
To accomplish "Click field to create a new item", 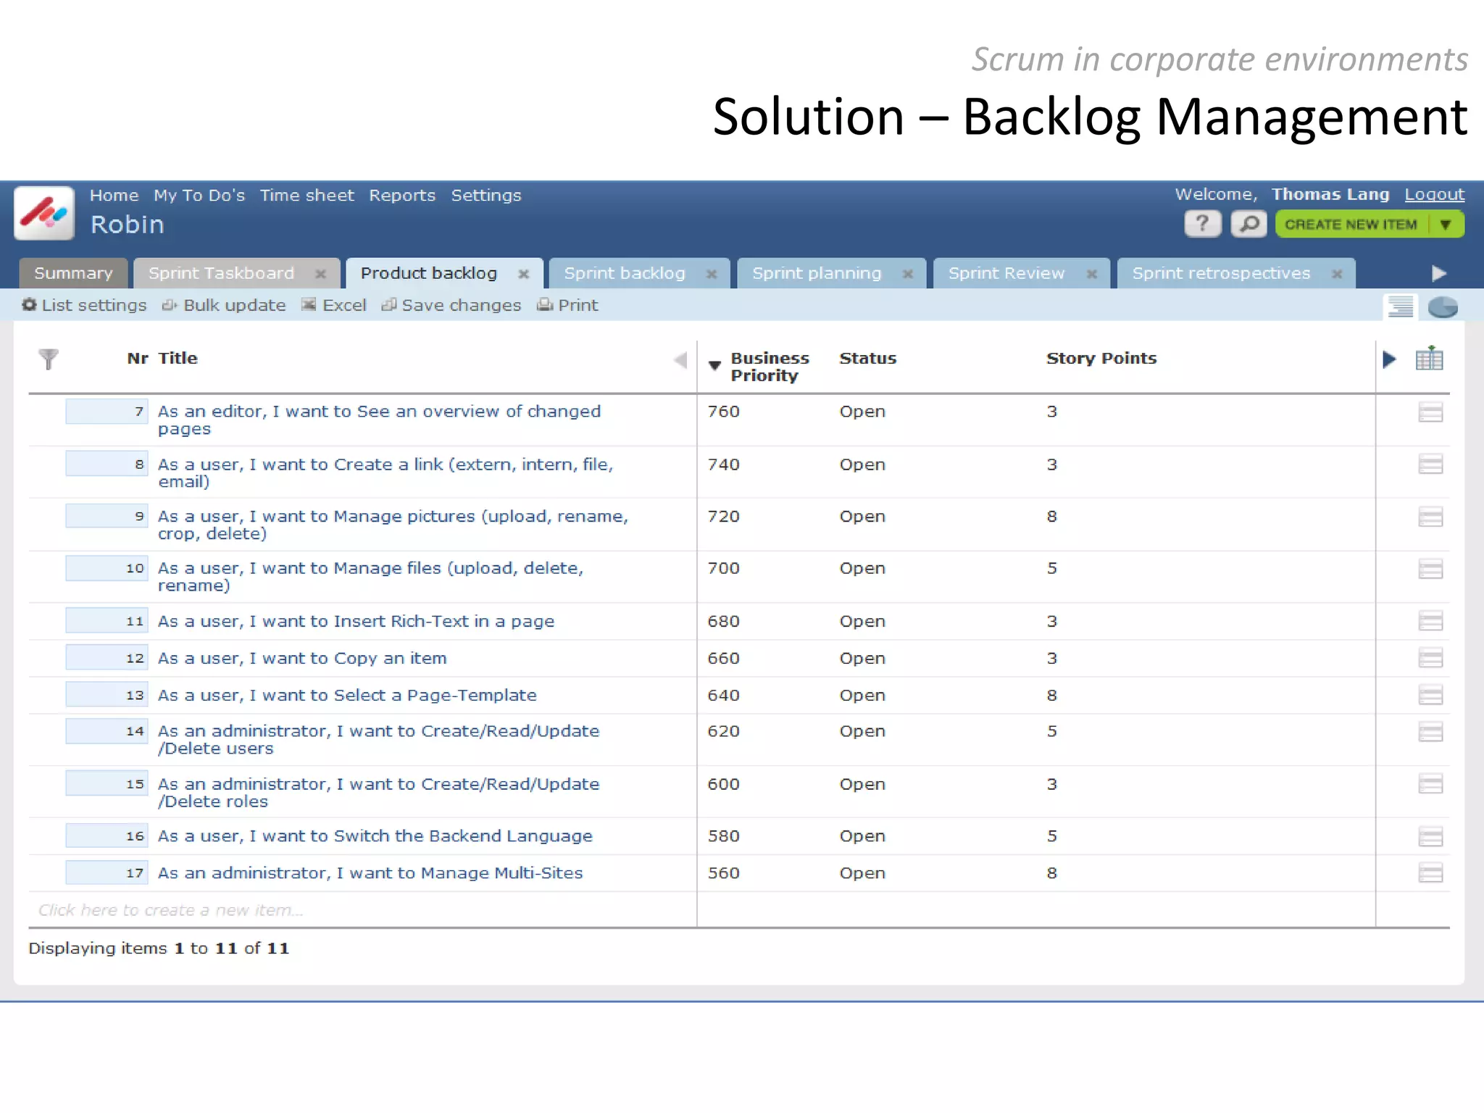I will [170, 911].
